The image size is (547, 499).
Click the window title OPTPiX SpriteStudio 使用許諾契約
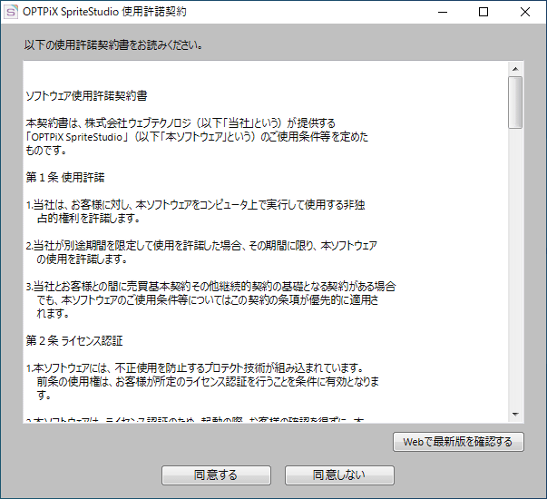click(104, 12)
